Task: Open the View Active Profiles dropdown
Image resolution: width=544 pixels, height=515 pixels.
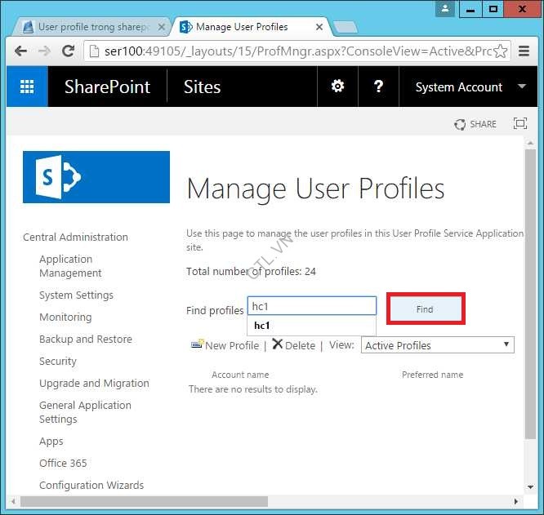Action: click(438, 345)
